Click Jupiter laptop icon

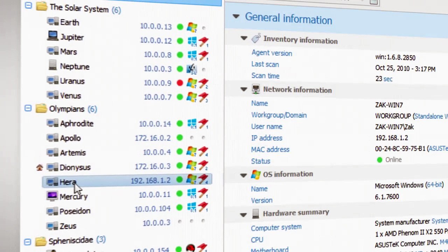(x=53, y=36)
